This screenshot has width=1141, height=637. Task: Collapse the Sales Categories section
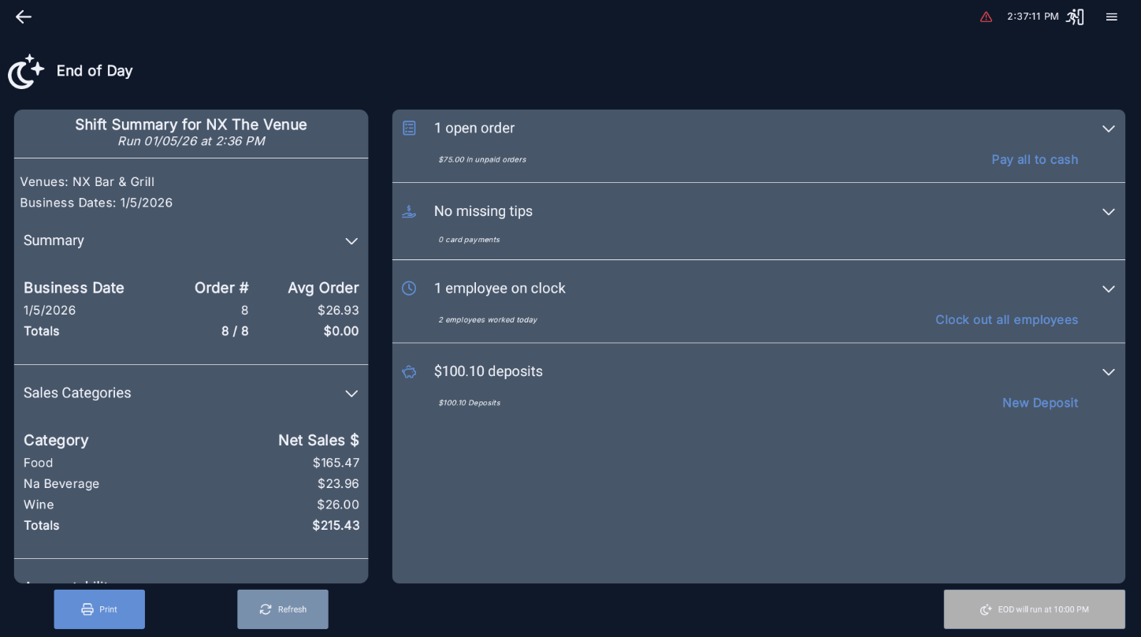point(351,393)
